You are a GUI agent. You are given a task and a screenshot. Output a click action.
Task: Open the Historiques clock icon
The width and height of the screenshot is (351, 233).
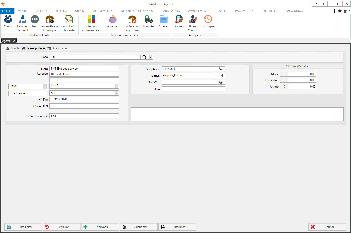coord(208,20)
